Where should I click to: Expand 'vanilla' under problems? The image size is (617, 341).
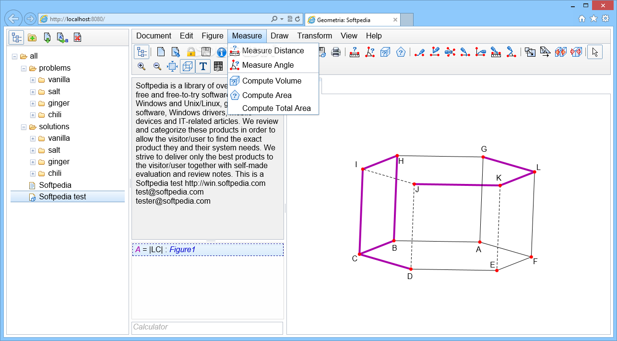(x=33, y=80)
